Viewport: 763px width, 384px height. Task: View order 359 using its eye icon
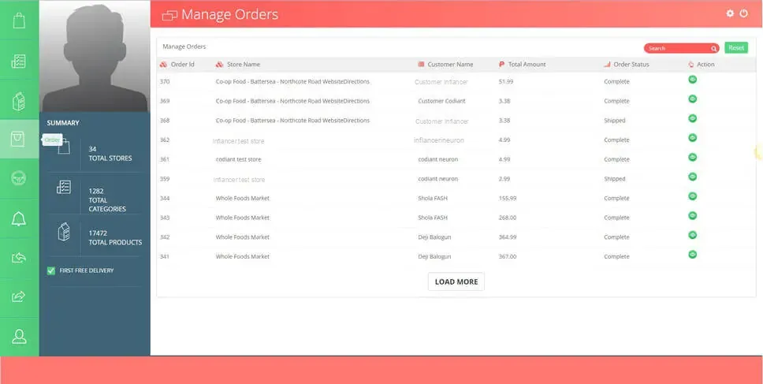(x=692, y=177)
